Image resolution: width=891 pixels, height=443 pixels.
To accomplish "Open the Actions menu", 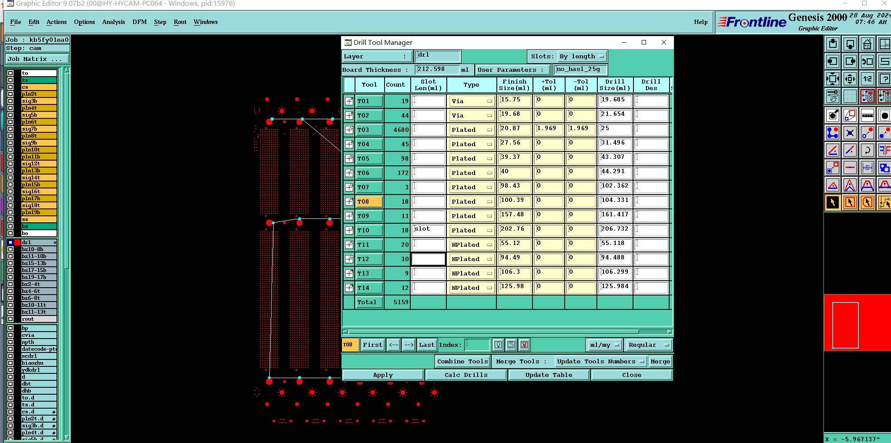I will click(57, 22).
